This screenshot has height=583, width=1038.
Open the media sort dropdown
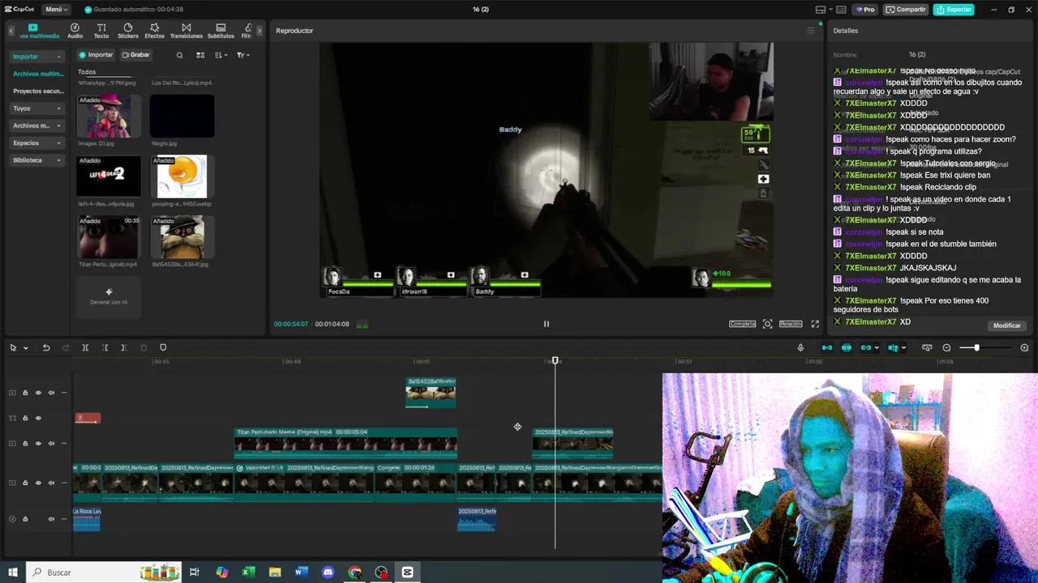point(221,55)
